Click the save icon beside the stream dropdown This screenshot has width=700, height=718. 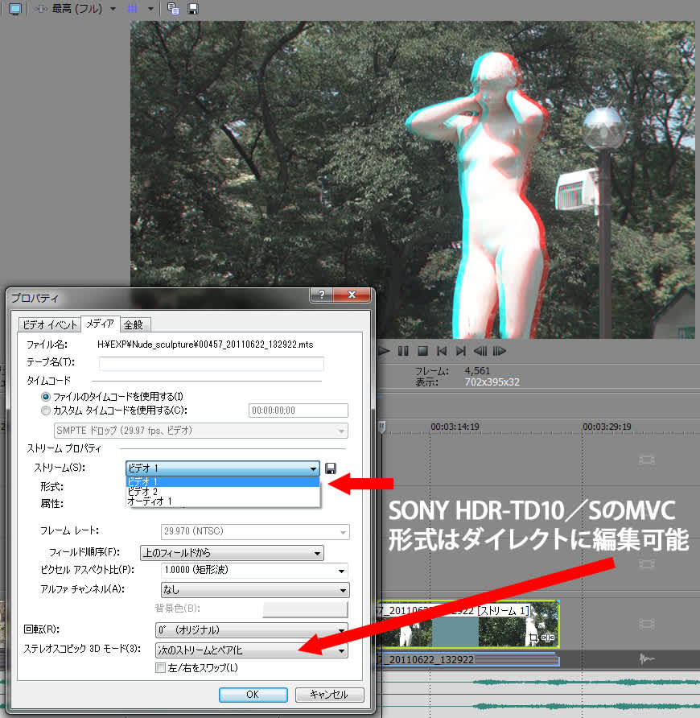click(x=331, y=468)
